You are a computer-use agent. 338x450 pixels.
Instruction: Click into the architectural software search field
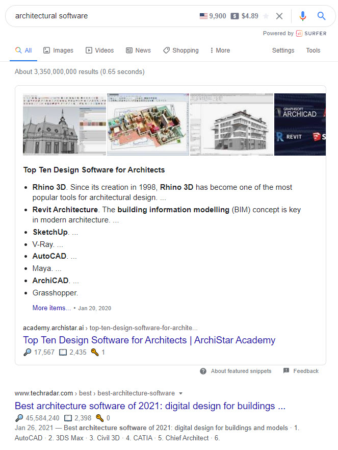pos(102,16)
